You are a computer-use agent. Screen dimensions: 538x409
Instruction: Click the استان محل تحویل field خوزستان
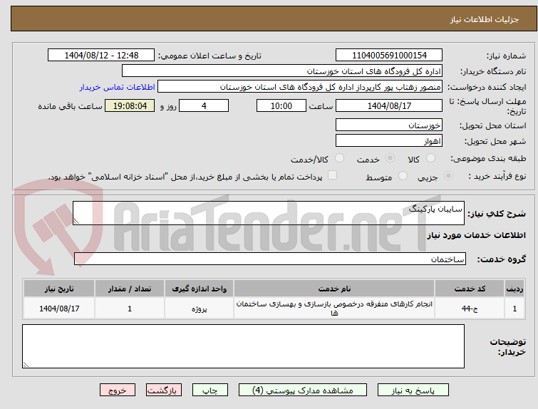pos(389,125)
